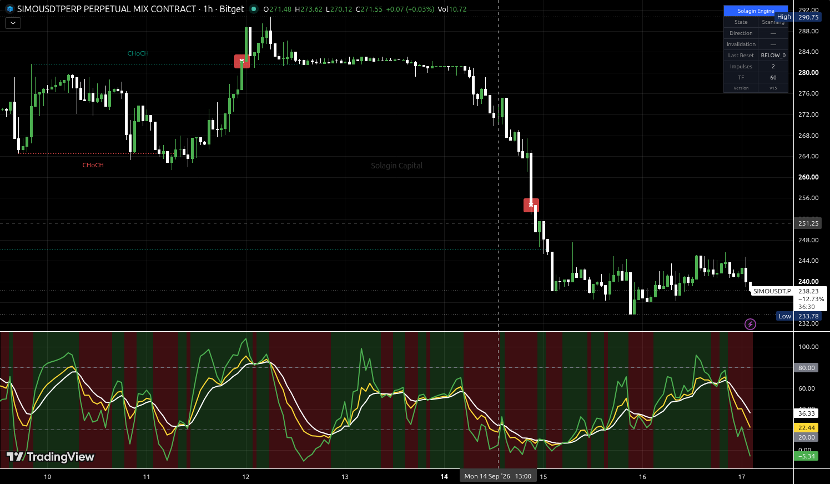Click the yellow 22.44 oscillator value label
Viewport: 830px width, 484px height.
(x=806, y=428)
